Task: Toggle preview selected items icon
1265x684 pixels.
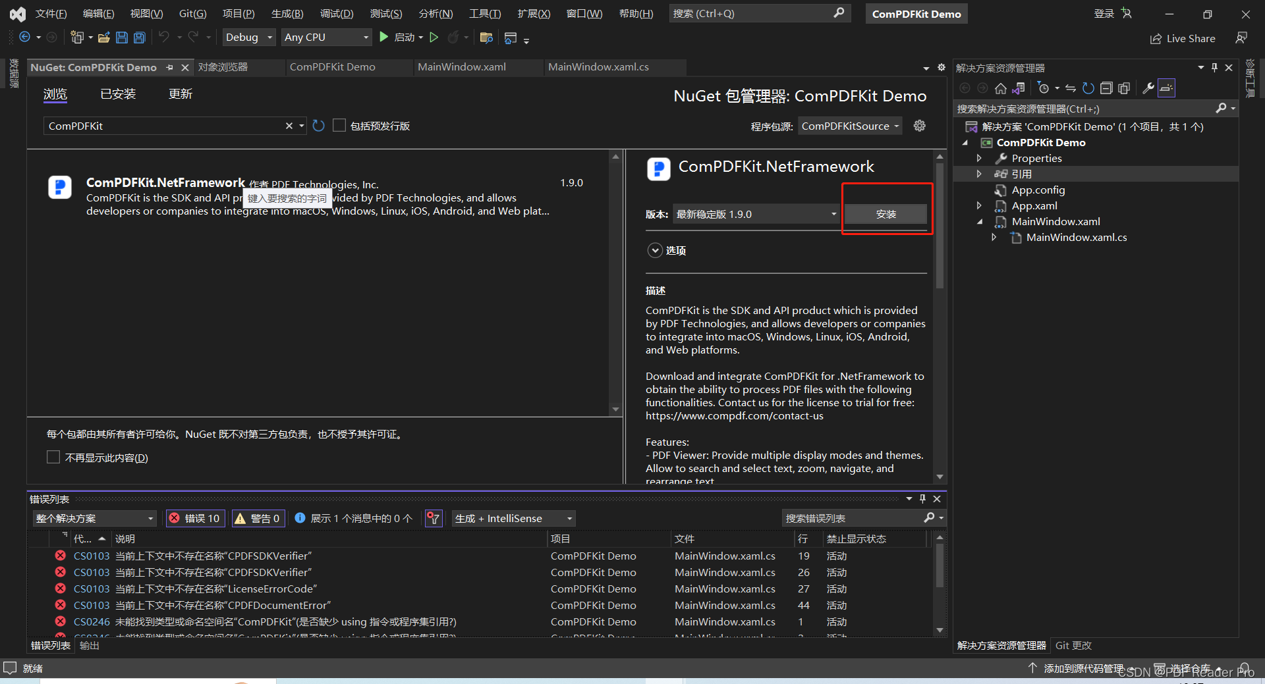Action: (x=1166, y=88)
